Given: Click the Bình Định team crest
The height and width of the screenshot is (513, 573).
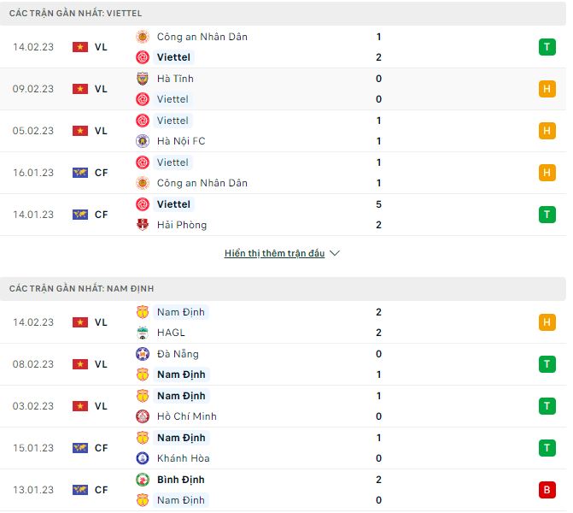Looking at the screenshot, I should 143,480.
